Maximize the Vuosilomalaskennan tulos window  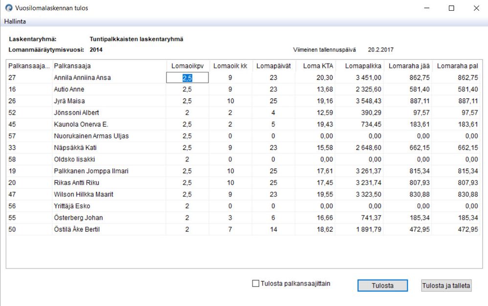tap(451, 8)
